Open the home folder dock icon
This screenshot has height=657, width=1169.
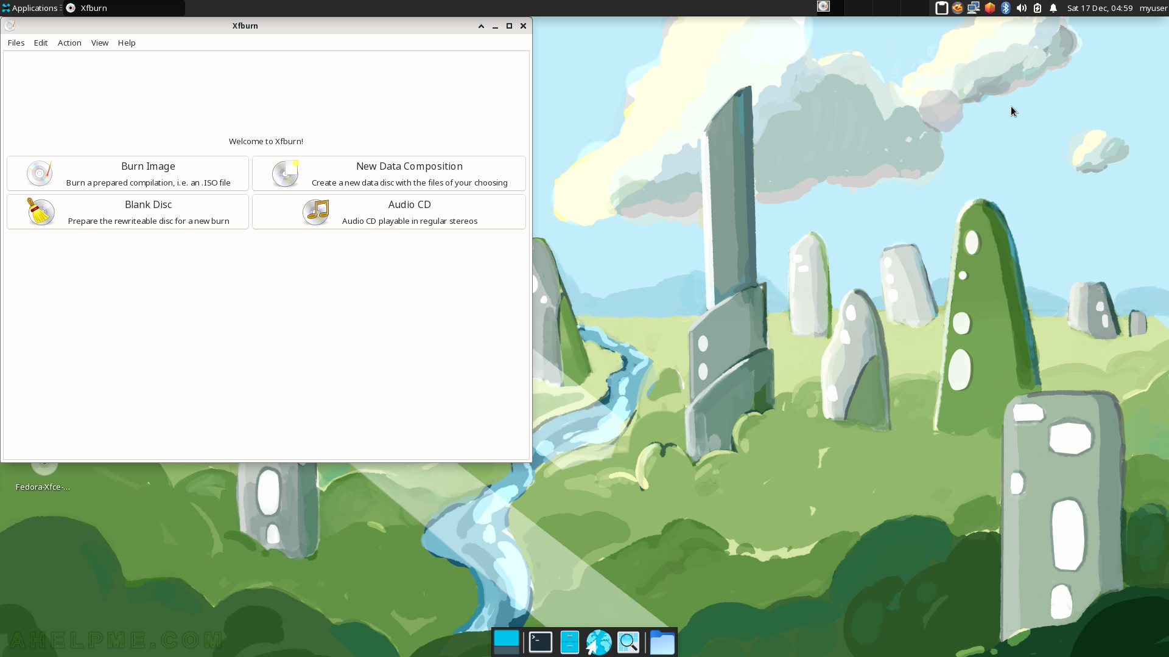(x=662, y=642)
